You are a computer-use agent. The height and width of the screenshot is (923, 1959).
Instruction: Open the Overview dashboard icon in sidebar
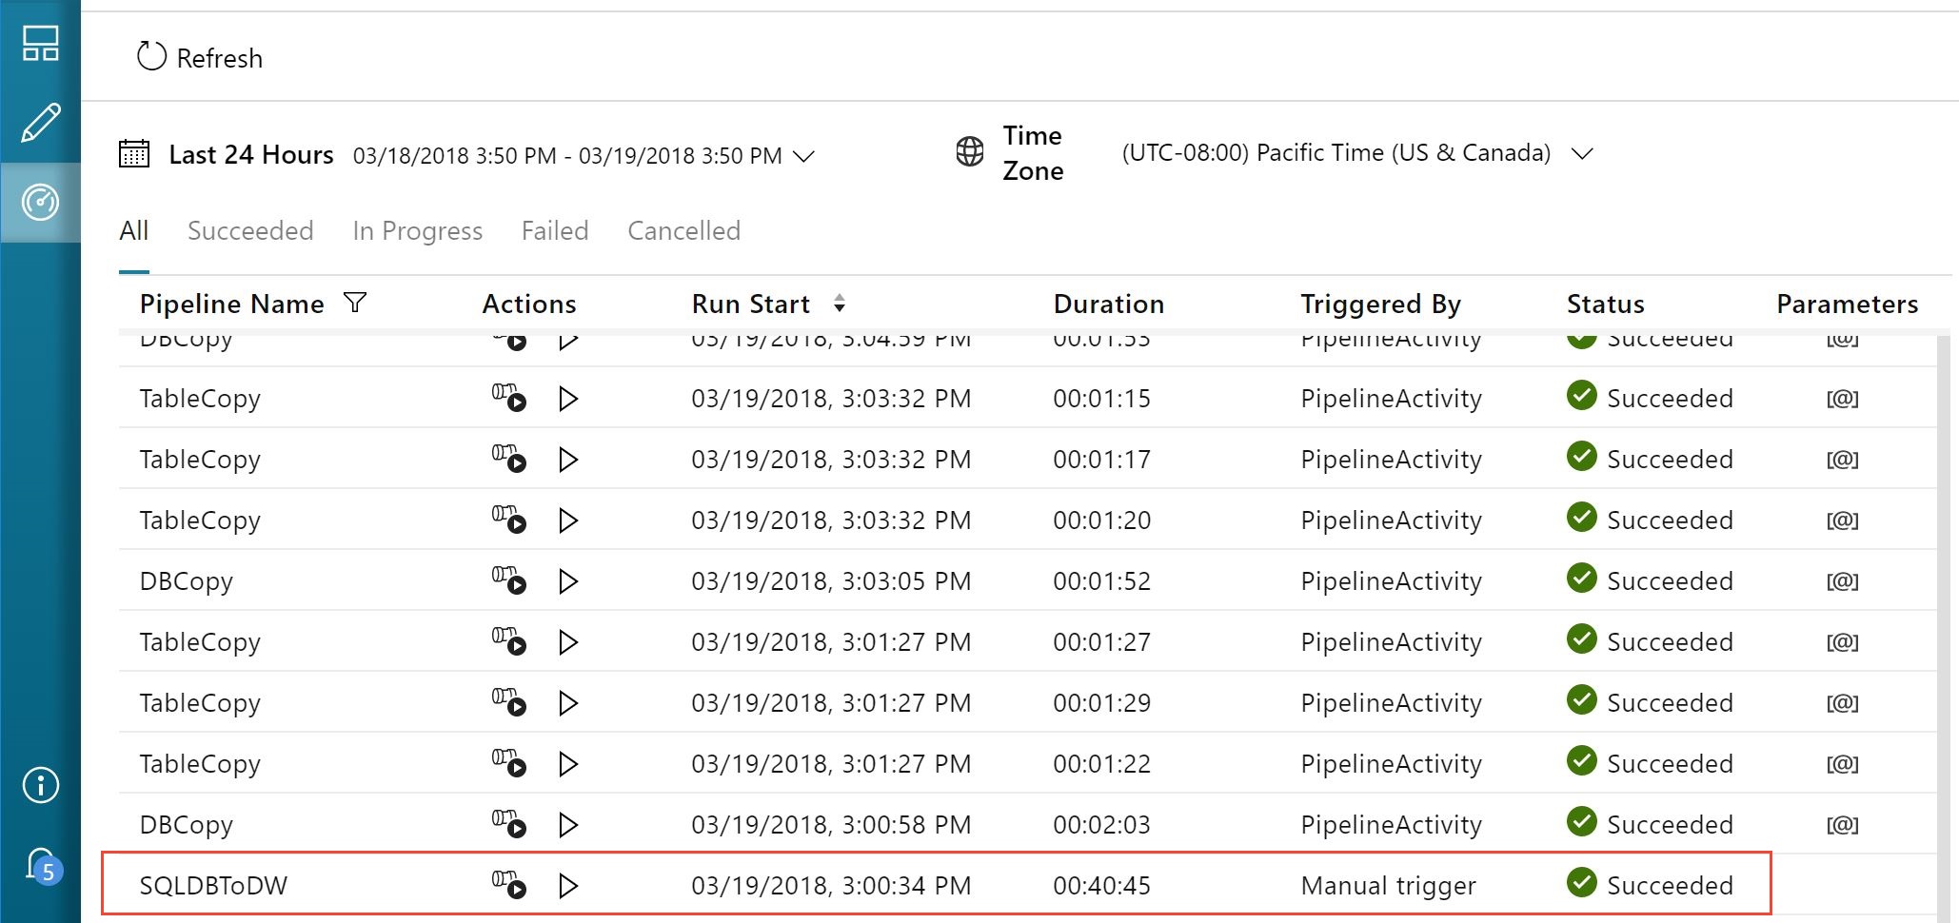point(40,44)
